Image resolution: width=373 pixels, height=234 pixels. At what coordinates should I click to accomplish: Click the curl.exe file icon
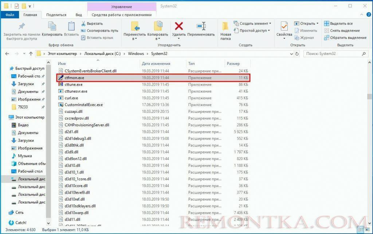[61, 98]
